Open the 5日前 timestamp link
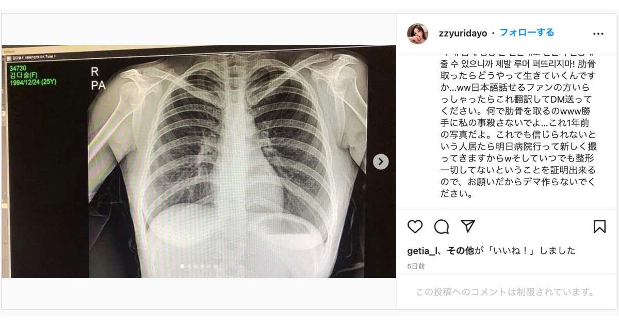The width and height of the screenshot is (619, 324). click(416, 266)
